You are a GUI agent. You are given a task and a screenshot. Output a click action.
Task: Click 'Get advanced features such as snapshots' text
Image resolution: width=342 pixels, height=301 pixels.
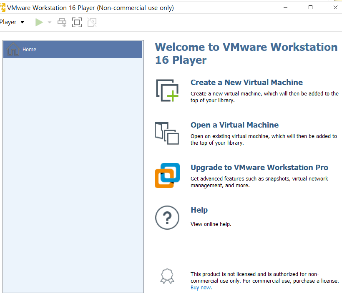tap(259, 182)
